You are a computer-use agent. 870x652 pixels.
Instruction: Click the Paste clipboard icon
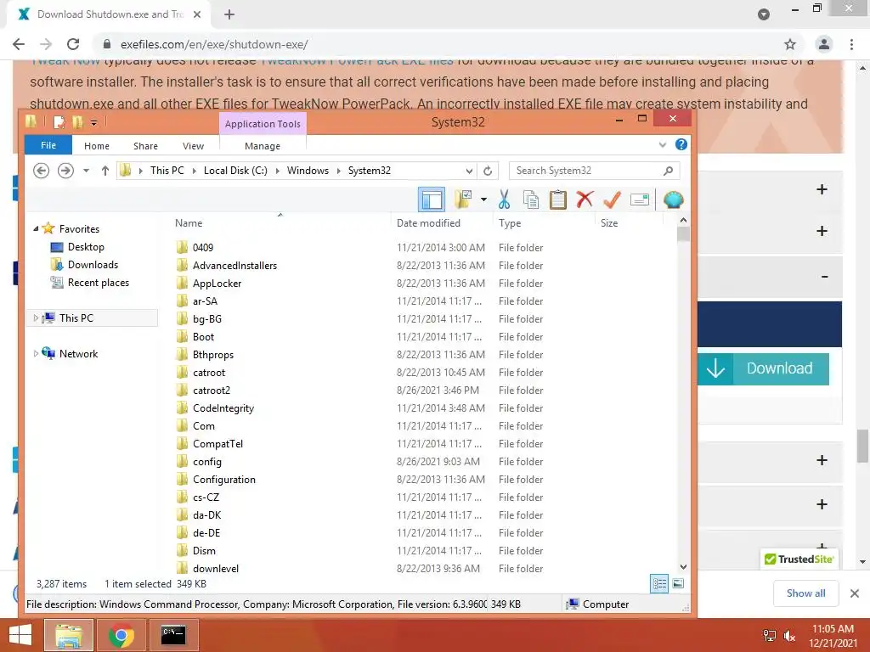(557, 200)
